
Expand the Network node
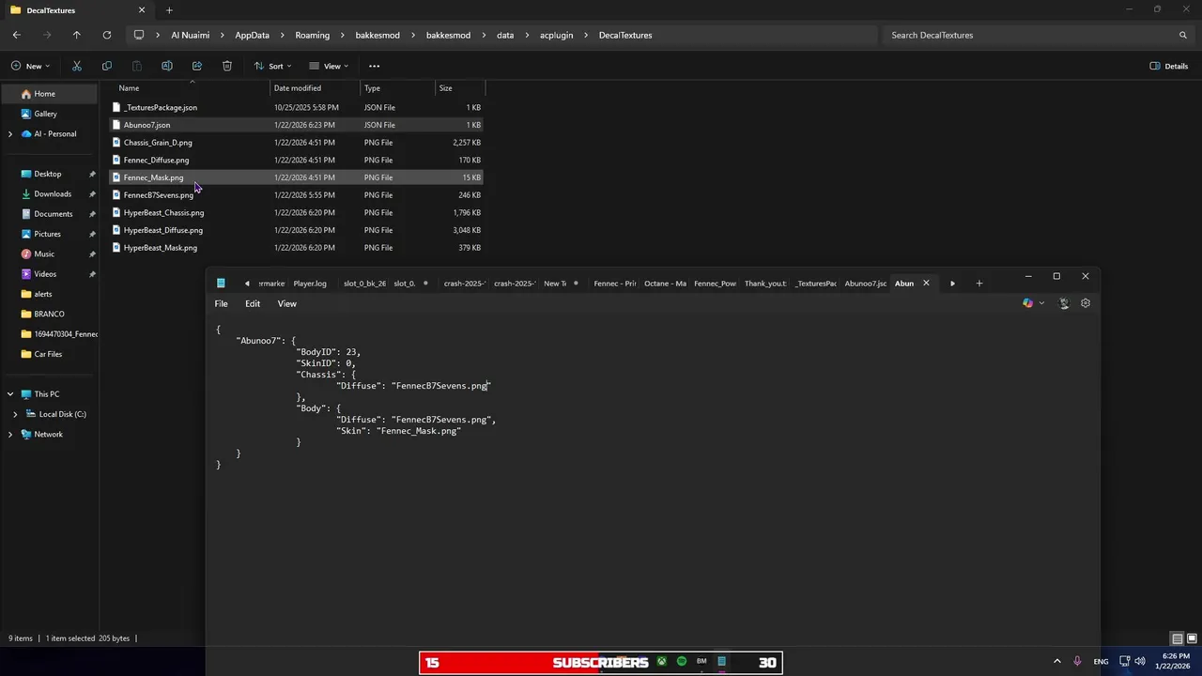pos(10,435)
